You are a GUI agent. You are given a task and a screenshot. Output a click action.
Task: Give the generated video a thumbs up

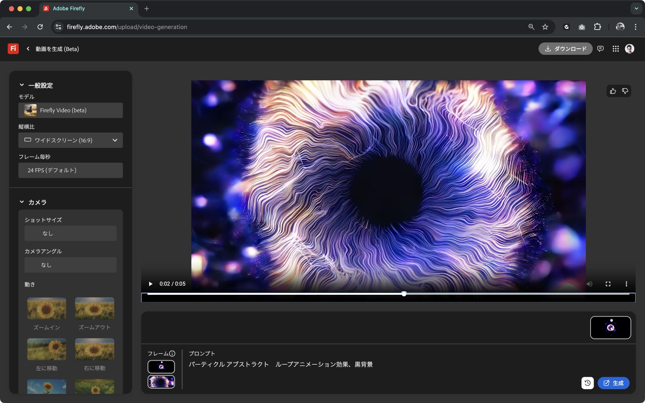(x=612, y=91)
